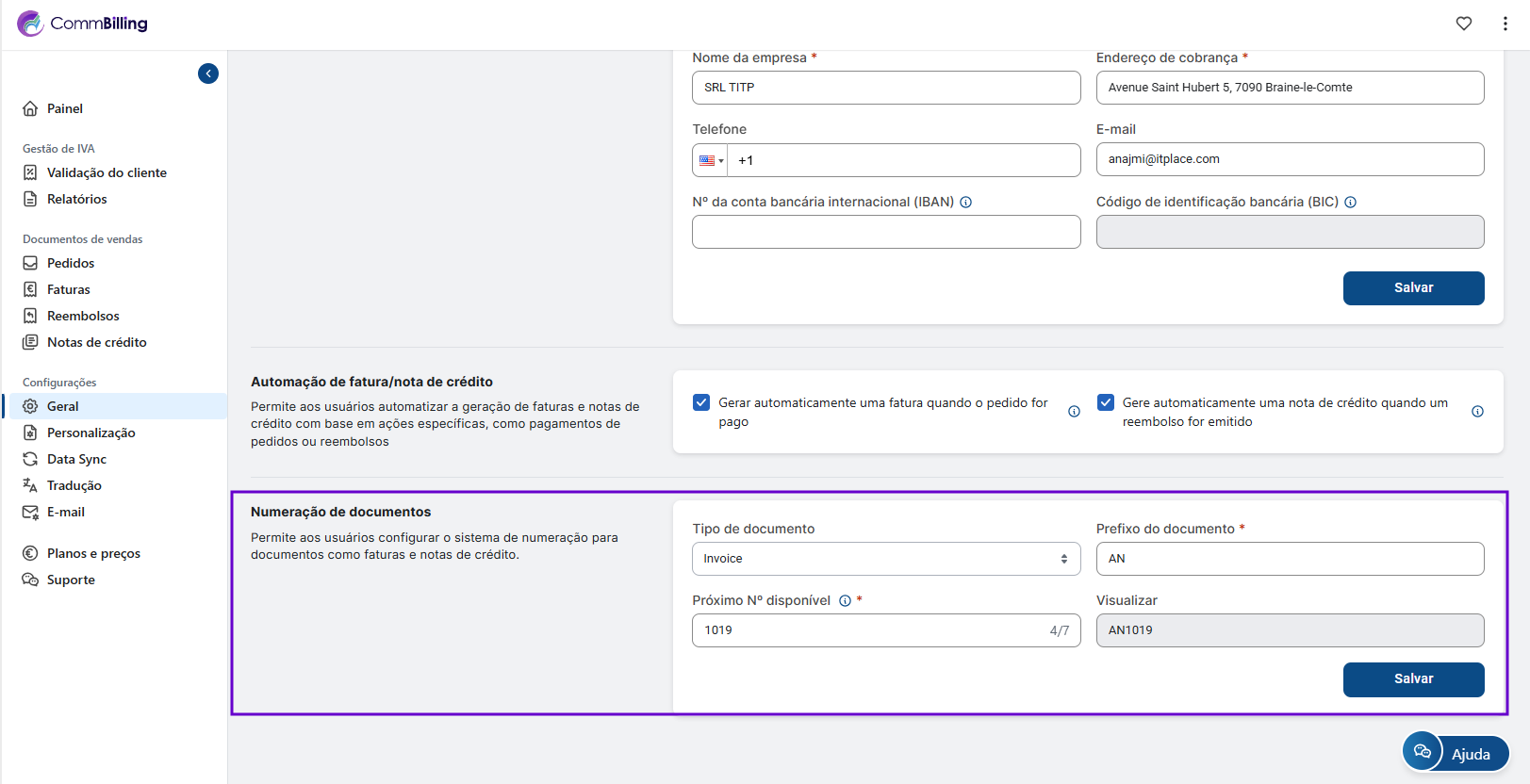Uncheck automatic invoice generation when order paid
The image size is (1530, 784).
coord(701,403)
